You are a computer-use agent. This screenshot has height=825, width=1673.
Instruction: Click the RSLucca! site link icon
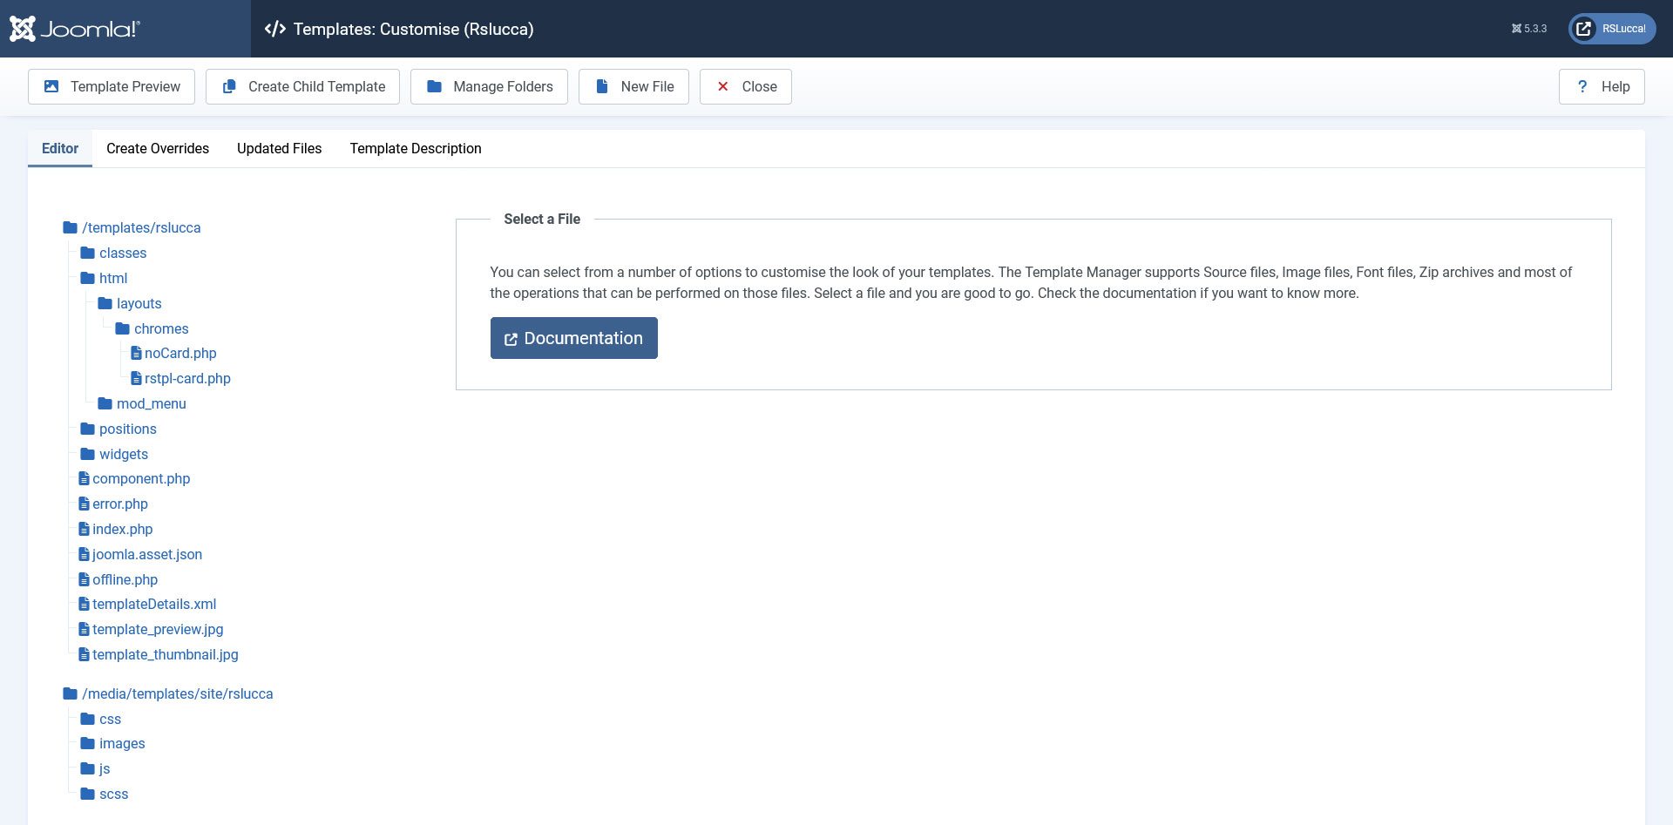point(1584,29)
